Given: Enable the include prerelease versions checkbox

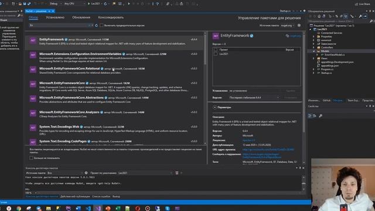Looking at the screenshot, I should click(101, 25).
